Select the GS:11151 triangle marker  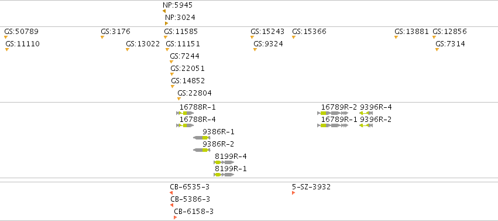[x=167, y=50]
